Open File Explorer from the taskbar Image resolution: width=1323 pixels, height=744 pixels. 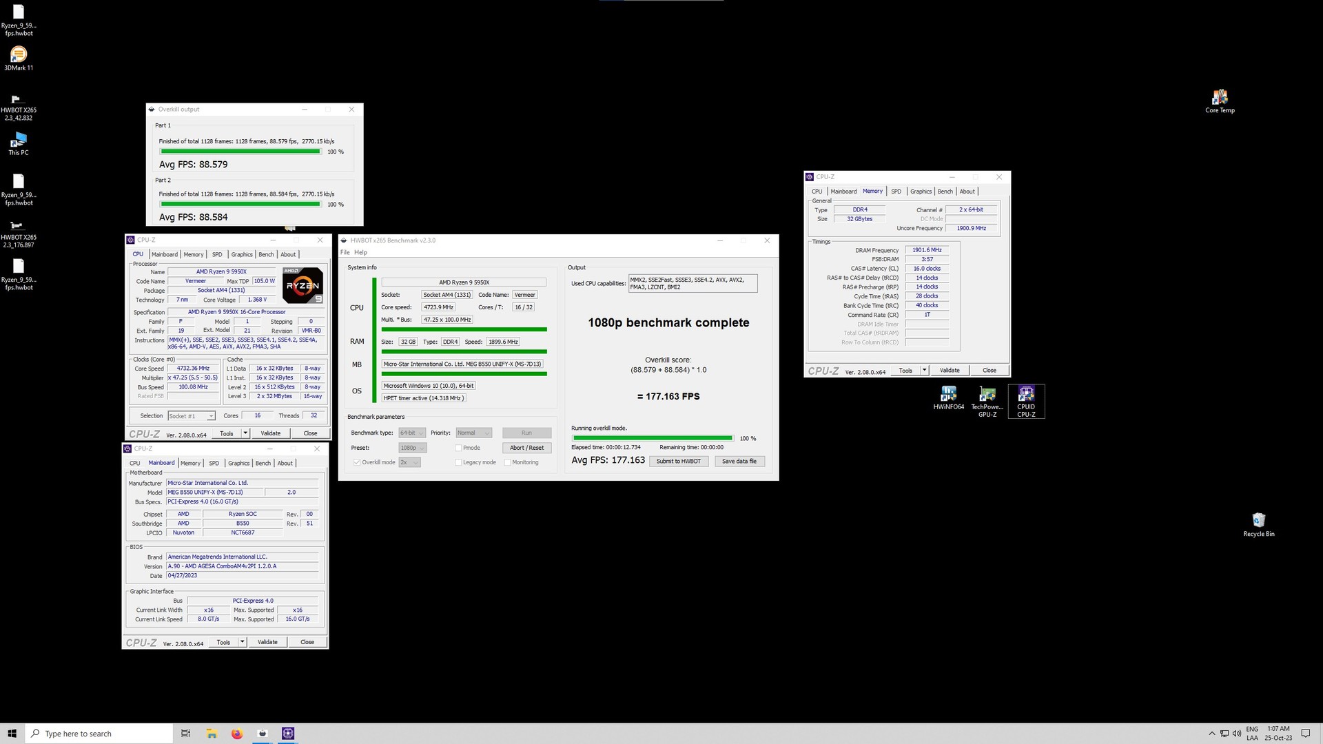click(x=212, y=734)
